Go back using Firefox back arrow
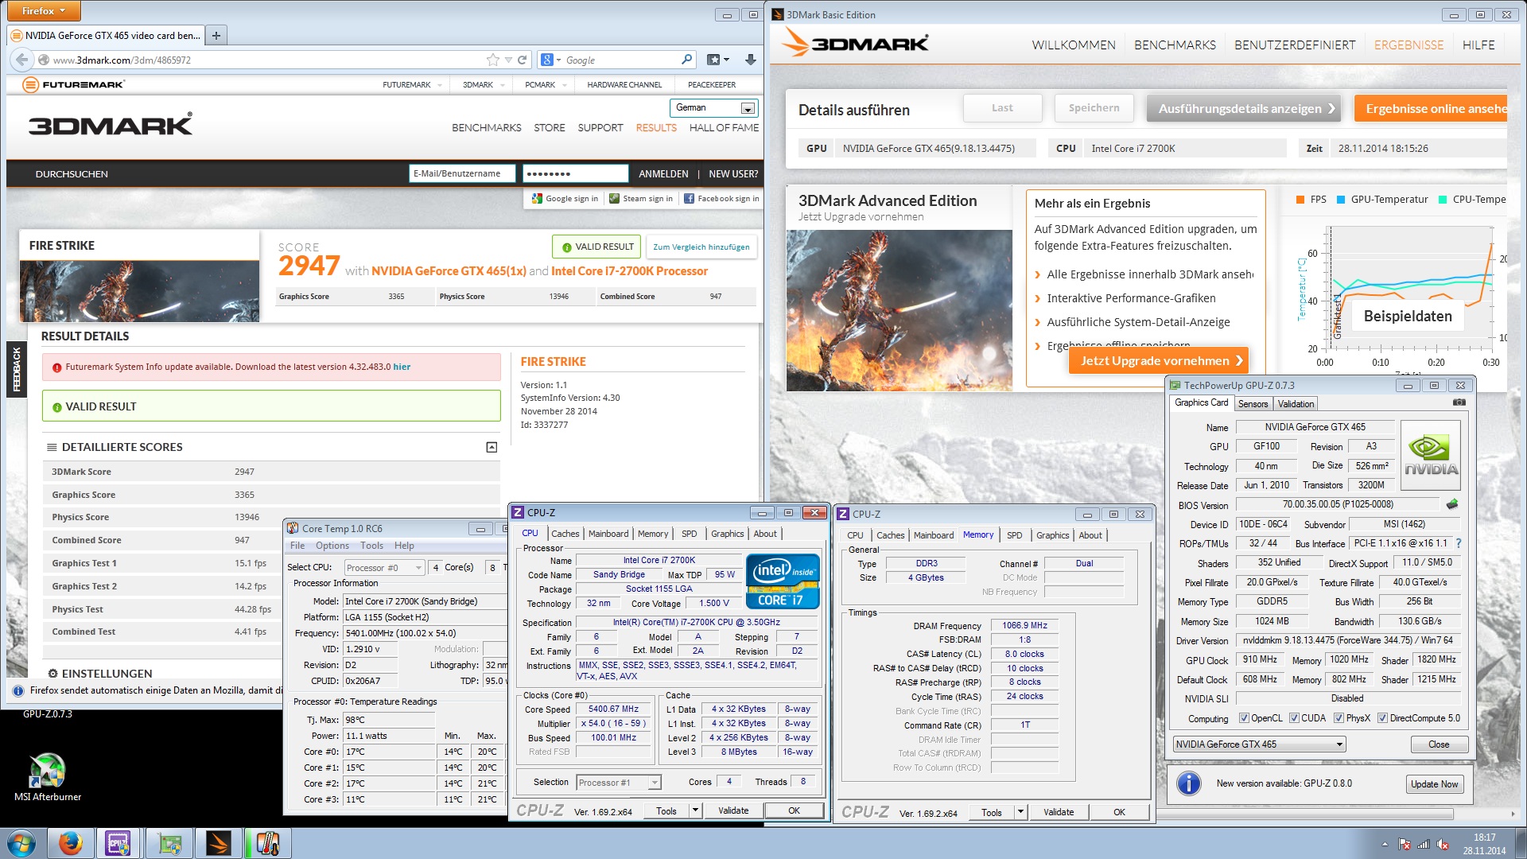 click(22, 60)
